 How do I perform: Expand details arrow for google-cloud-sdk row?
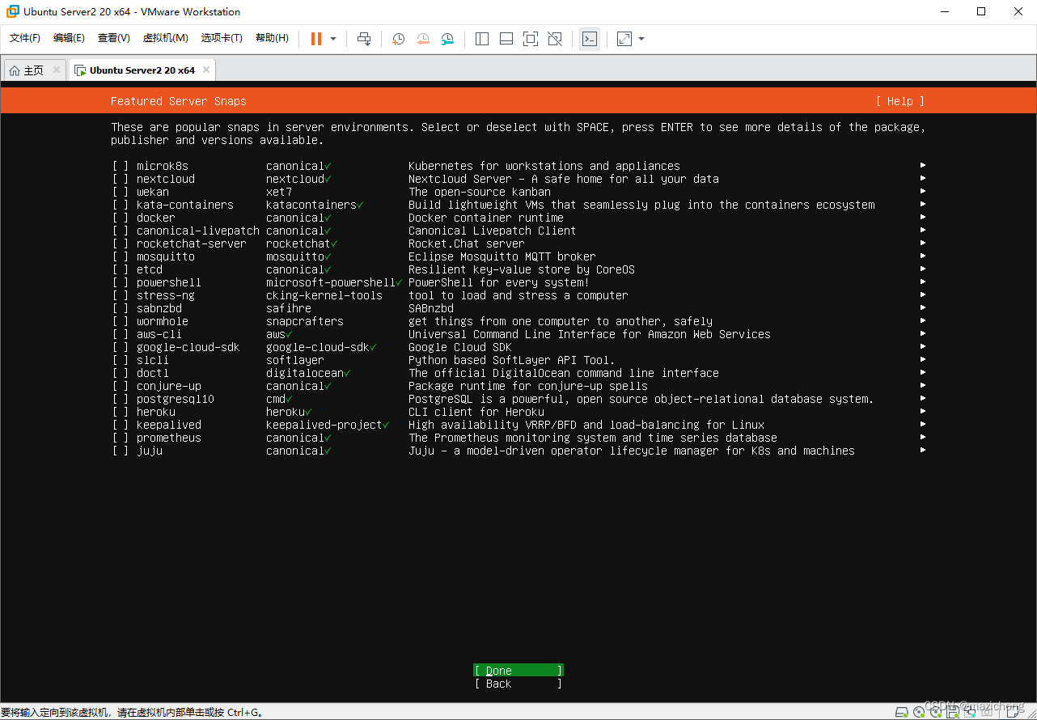point(923,347)
